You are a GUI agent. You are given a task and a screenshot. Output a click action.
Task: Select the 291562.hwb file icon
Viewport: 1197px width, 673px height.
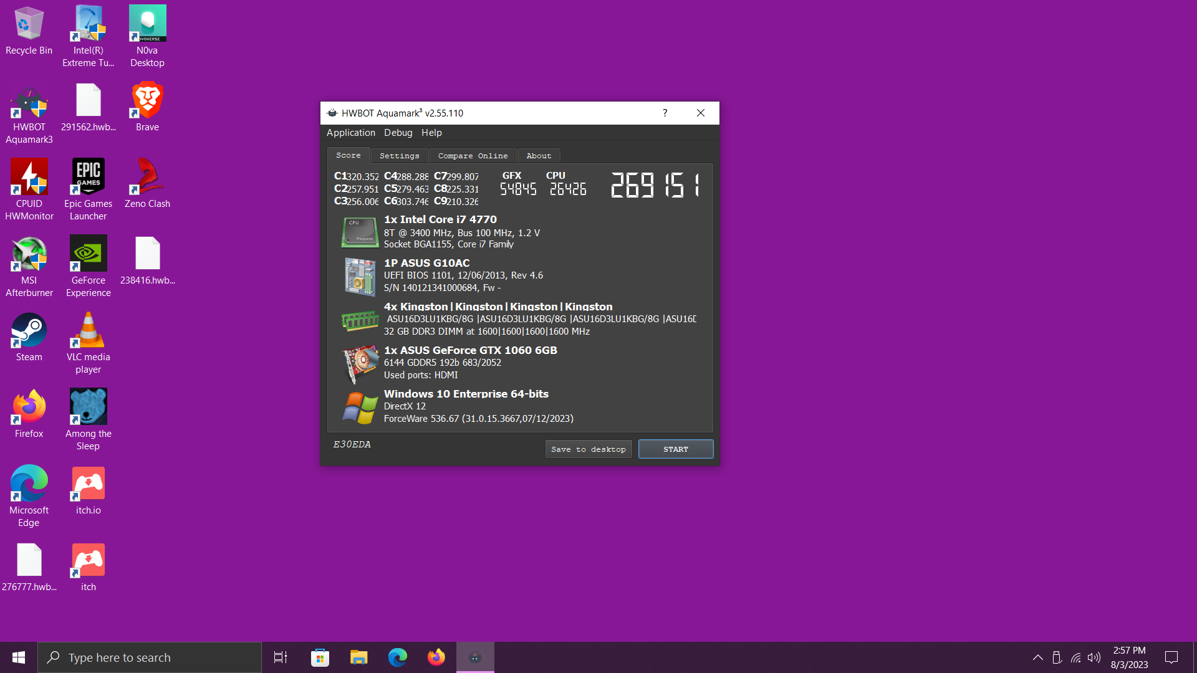pos(88,107)
